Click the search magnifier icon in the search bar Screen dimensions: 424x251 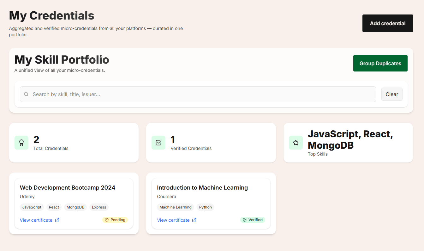[26, 94]
